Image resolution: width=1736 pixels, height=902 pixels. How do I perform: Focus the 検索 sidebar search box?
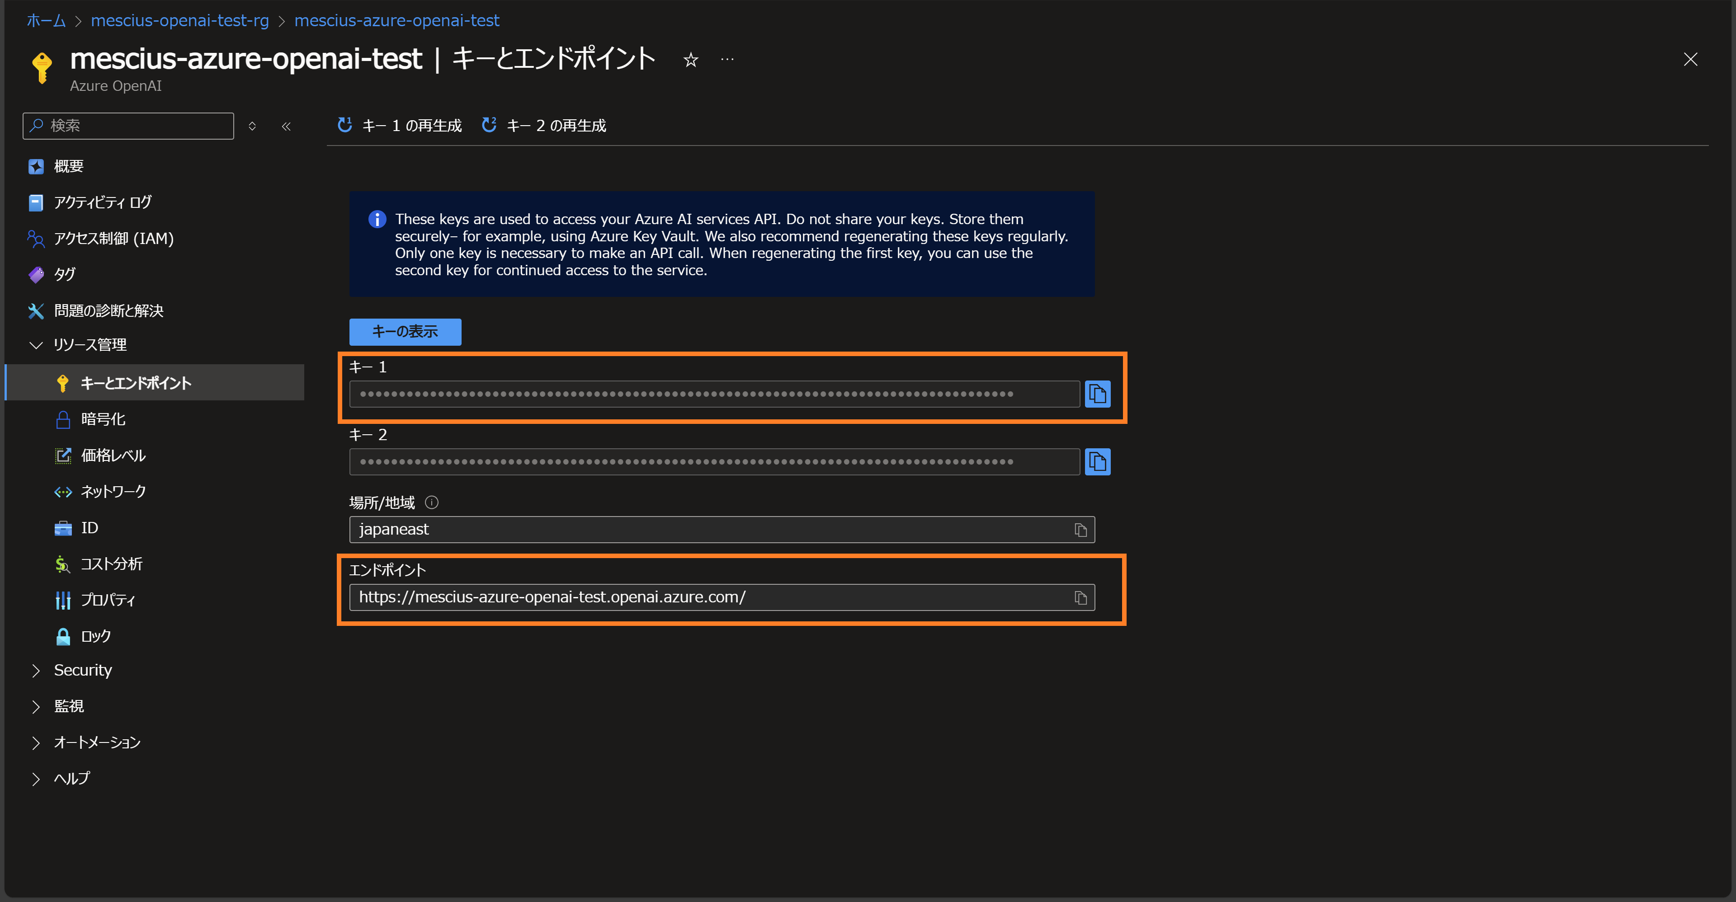coord(128,126)
